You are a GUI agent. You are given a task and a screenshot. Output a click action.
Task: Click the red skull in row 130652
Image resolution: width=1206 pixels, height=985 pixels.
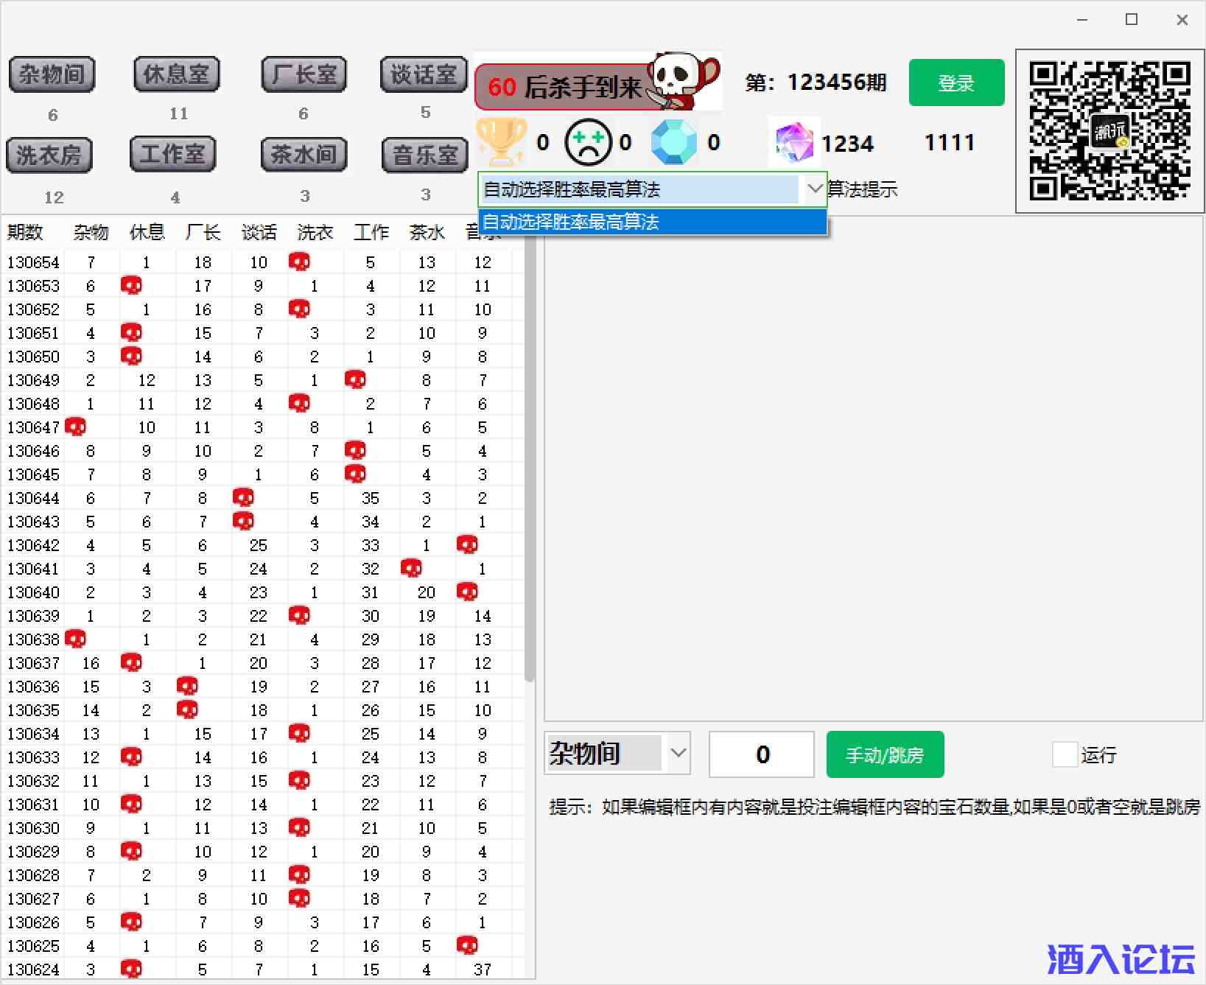tap(299, 309)
